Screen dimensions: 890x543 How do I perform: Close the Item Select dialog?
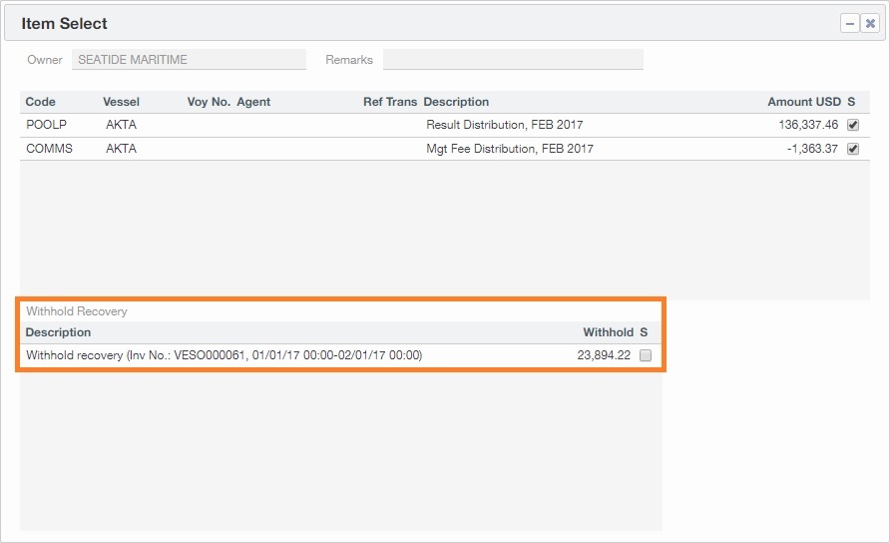point(870,23)
